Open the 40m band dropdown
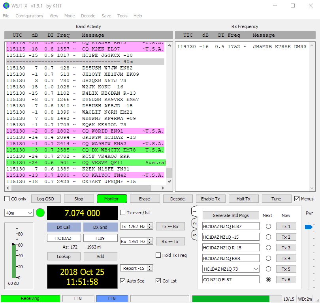 (19, 213)
